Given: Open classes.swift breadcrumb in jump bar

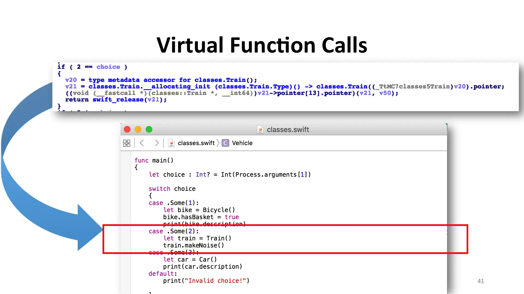Looking at the screenshot, I should pyautogui.click(x=196, y=143).
